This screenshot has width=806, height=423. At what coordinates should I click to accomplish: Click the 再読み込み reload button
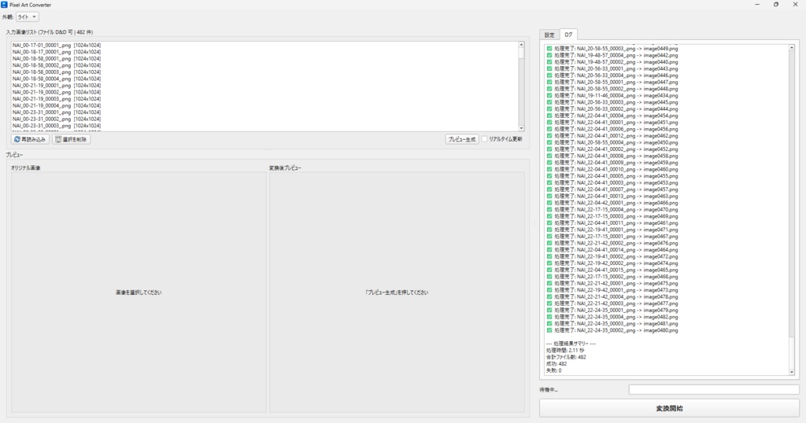click(x=30, y=139)
